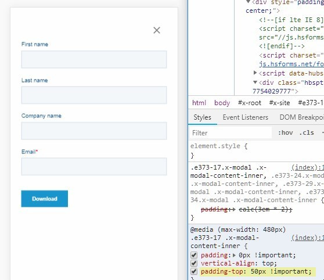Switch to the Event Listeners tab
Screen dimensions: 324x280
pyautogui.click(x=245, y=117)
